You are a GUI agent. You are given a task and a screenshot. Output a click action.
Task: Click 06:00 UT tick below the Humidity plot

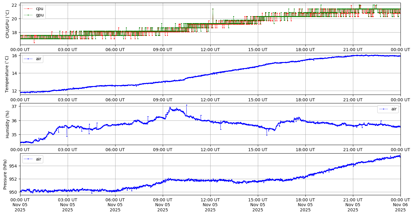click(115, 150)
